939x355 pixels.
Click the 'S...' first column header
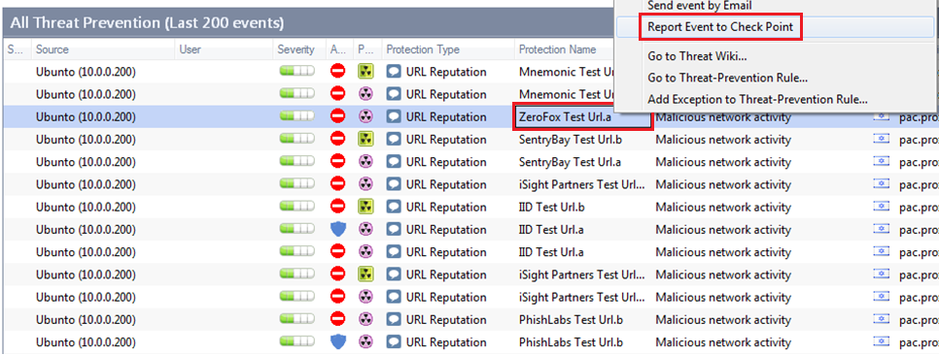[15, 49]
